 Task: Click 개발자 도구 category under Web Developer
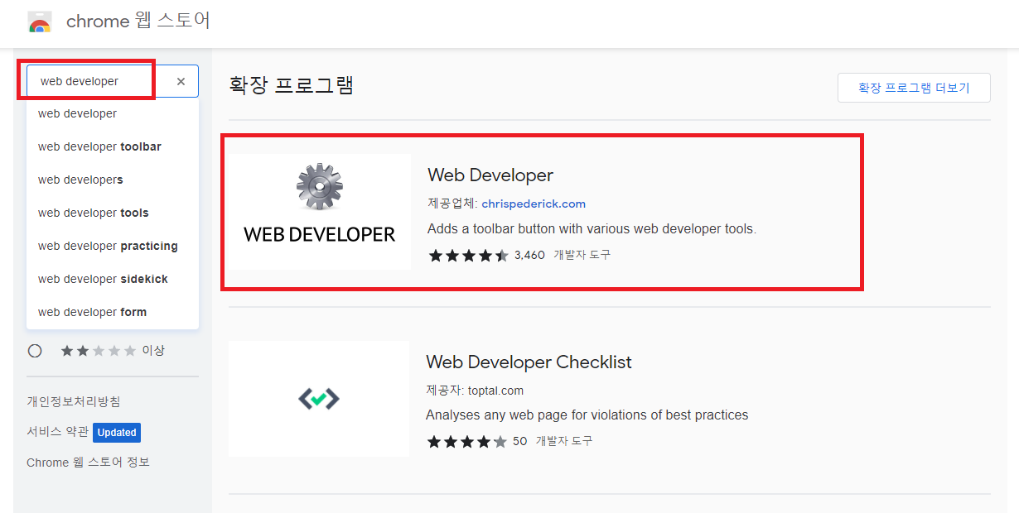pyautogui.click(x=582, y=255)
